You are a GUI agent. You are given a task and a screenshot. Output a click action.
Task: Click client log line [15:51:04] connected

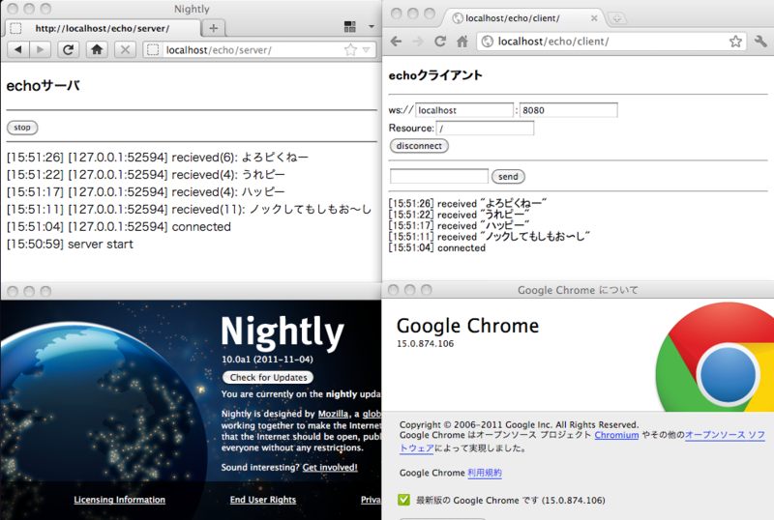[x=437, y=247]
